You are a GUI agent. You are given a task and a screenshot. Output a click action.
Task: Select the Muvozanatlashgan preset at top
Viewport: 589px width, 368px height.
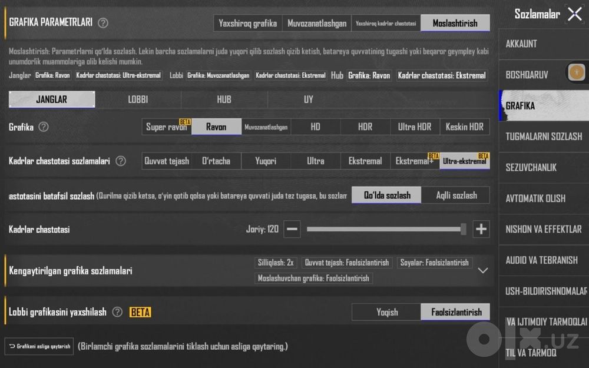(317, 24)
